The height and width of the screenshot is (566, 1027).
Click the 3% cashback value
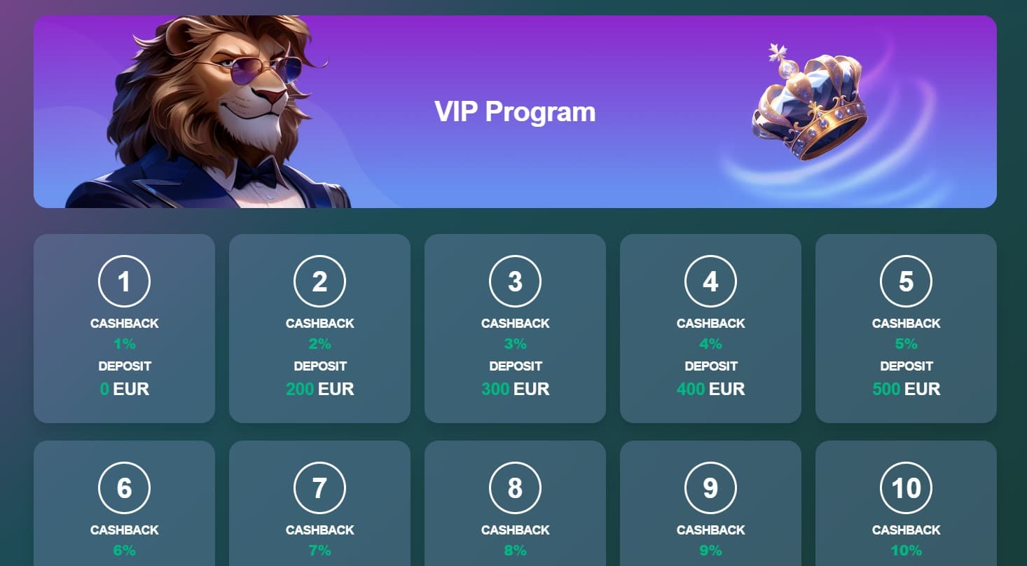coord(515,344)
